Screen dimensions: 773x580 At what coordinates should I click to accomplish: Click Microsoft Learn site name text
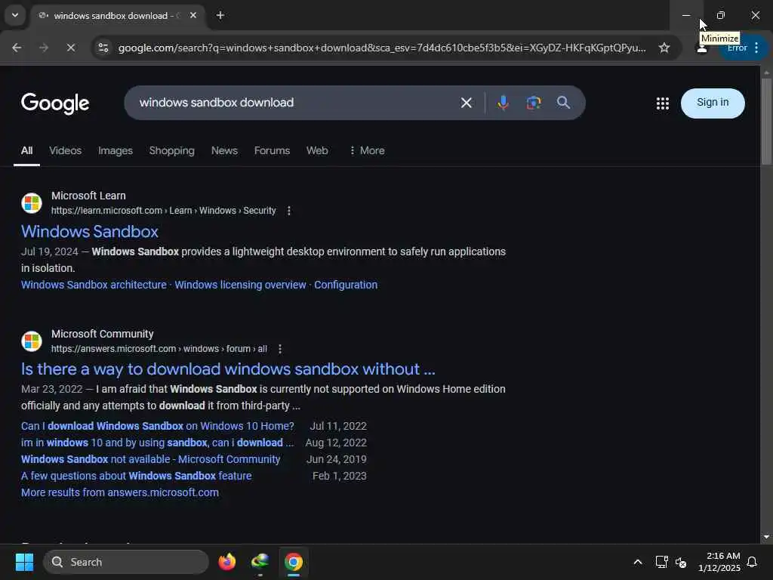(88, 196)
